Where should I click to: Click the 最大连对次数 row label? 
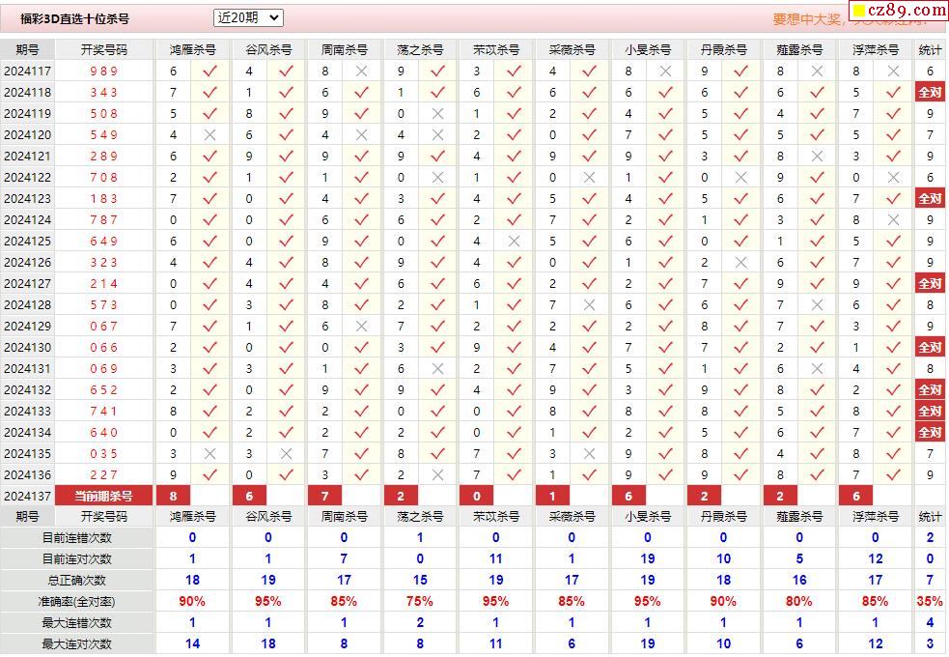tap(77, 644)
